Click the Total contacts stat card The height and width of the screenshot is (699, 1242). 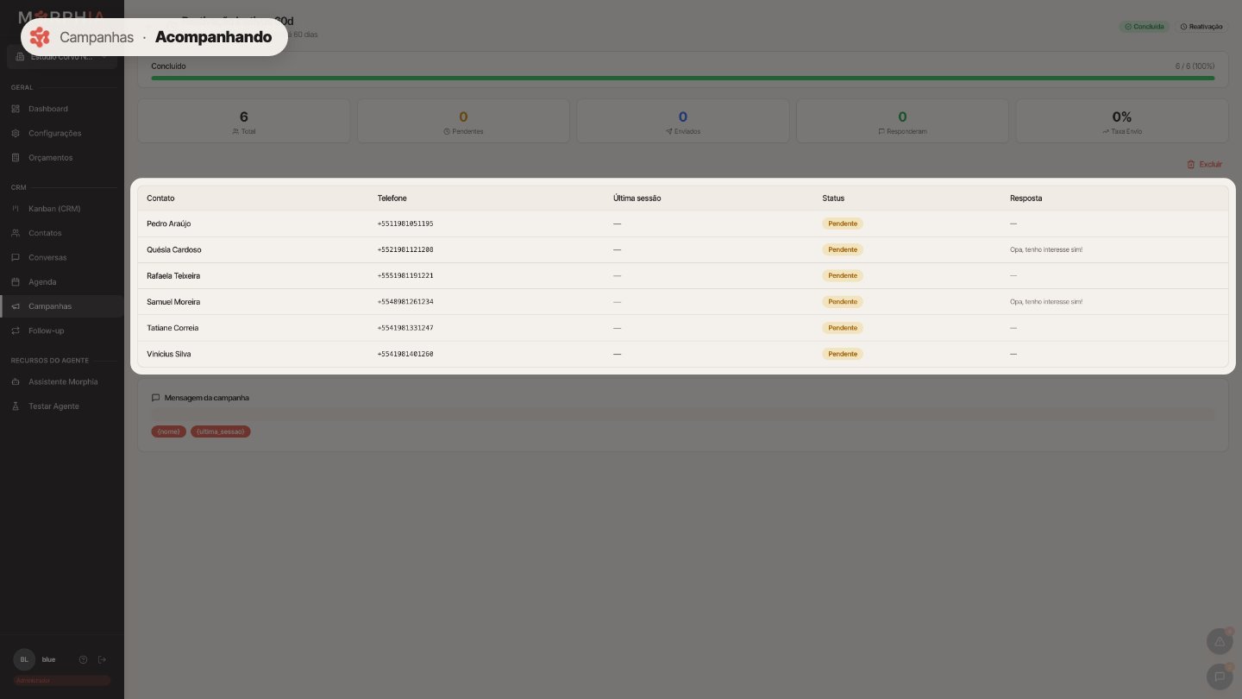(x=244, y=121)
